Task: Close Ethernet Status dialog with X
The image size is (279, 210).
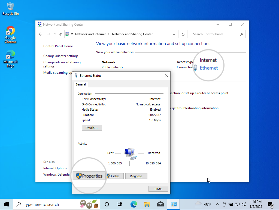Action: 166,75
